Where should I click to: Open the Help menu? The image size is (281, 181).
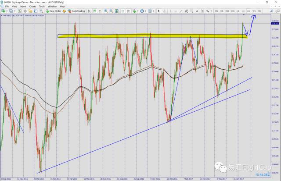click(x=62, y=7)
